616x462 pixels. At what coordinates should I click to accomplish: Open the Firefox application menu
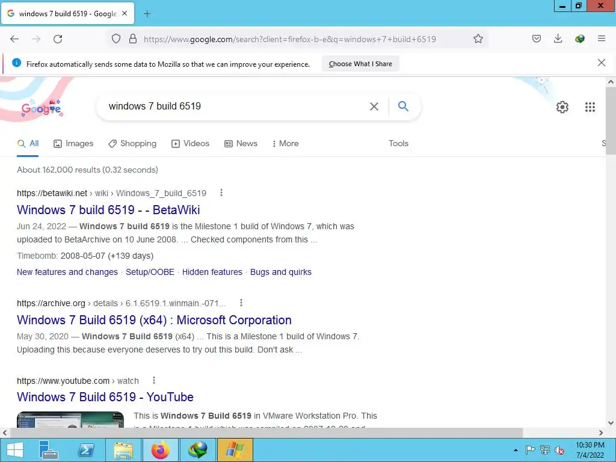pyautogui.click(x=602, y=38)
